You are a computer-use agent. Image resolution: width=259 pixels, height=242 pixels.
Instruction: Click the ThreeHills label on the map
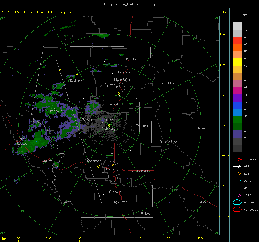145,126
